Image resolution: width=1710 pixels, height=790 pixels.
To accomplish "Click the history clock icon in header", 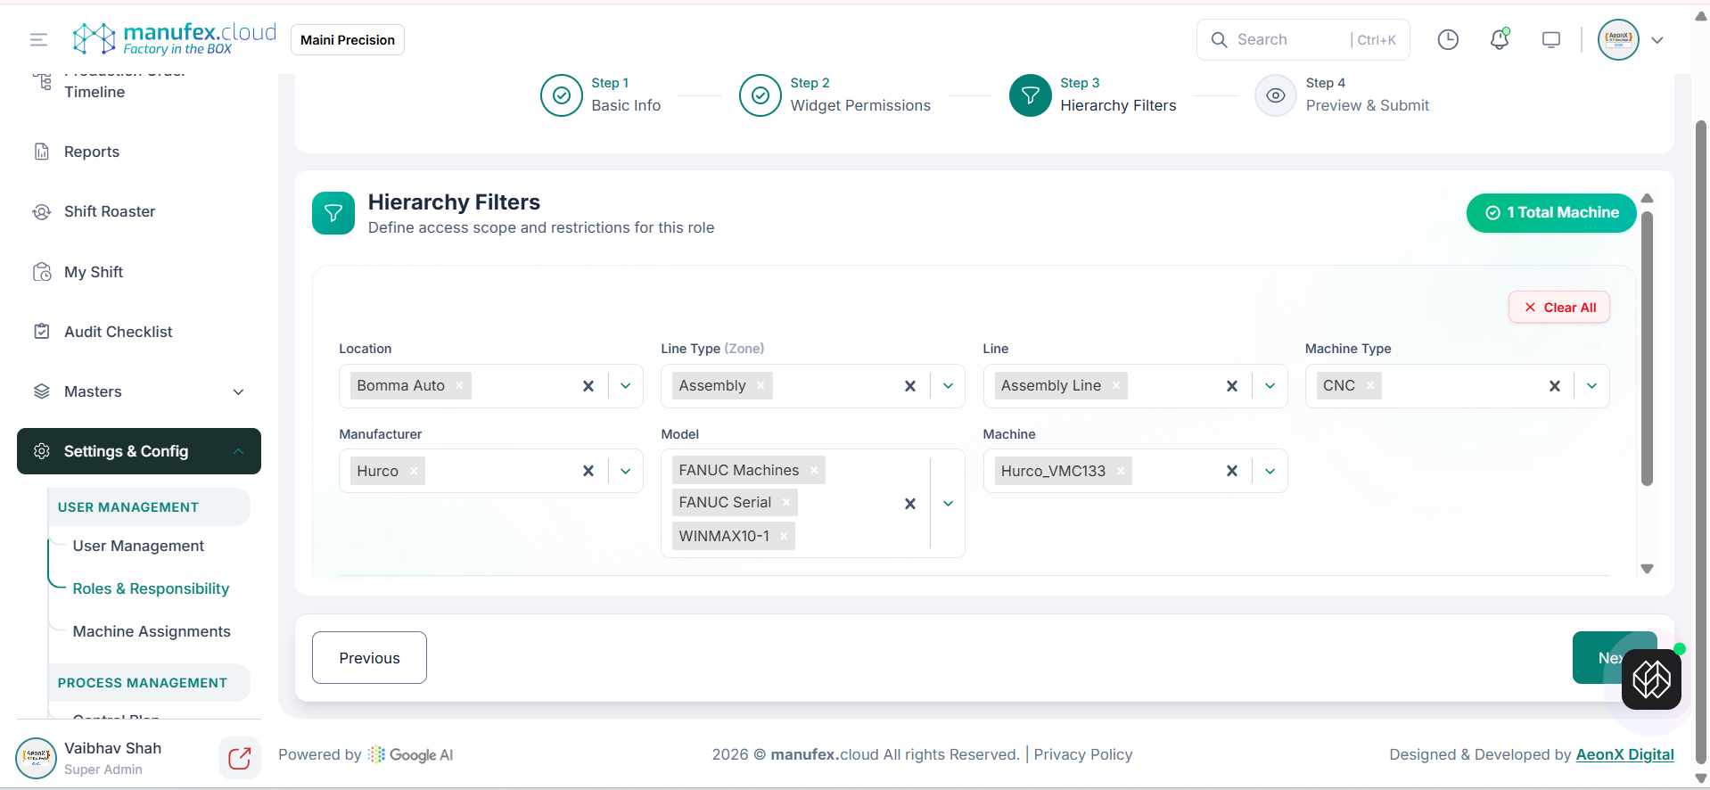I will point(1448,40).
